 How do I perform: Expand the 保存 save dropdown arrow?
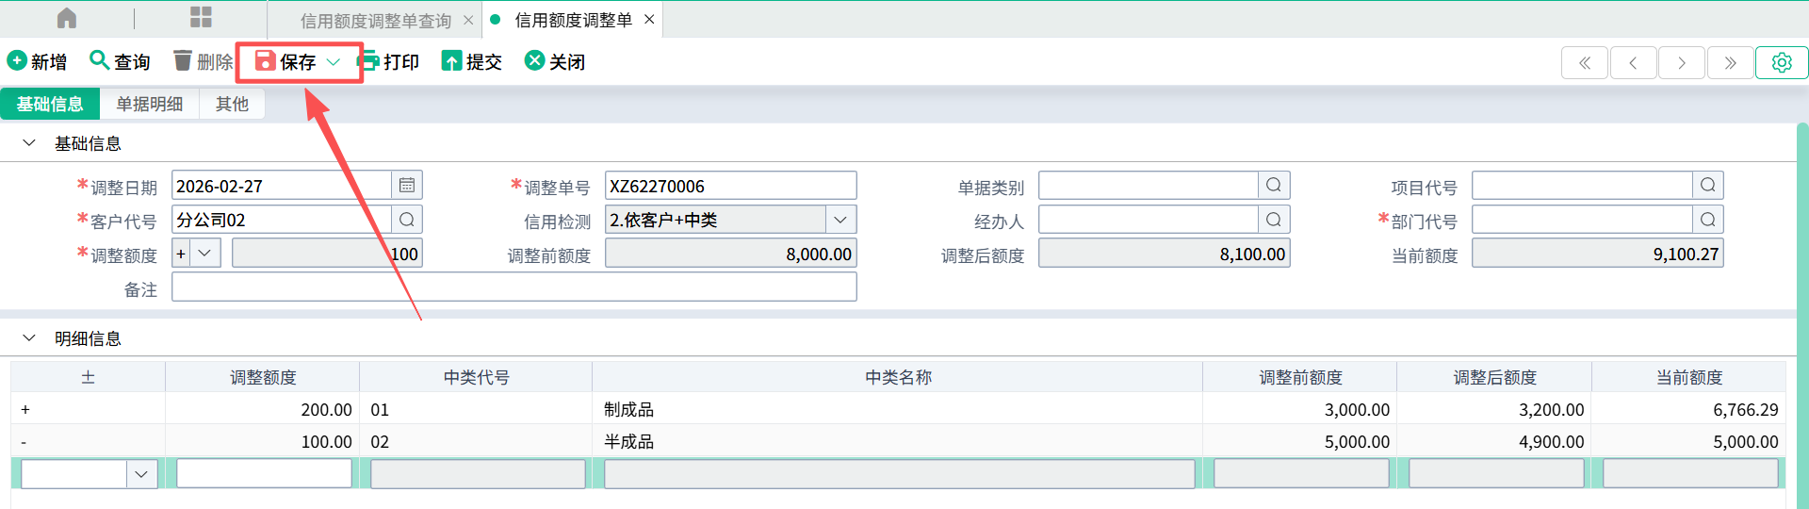click(x=334, y=61)
